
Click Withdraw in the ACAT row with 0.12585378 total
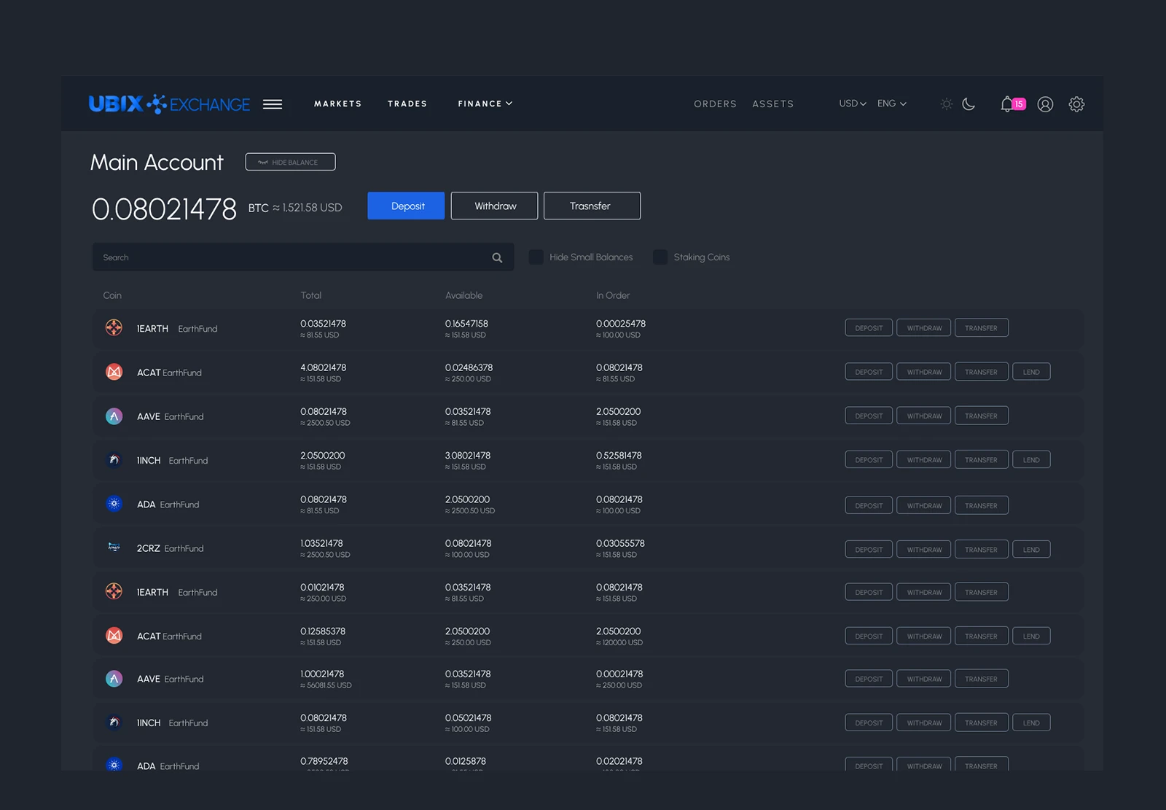click(924, 636)
